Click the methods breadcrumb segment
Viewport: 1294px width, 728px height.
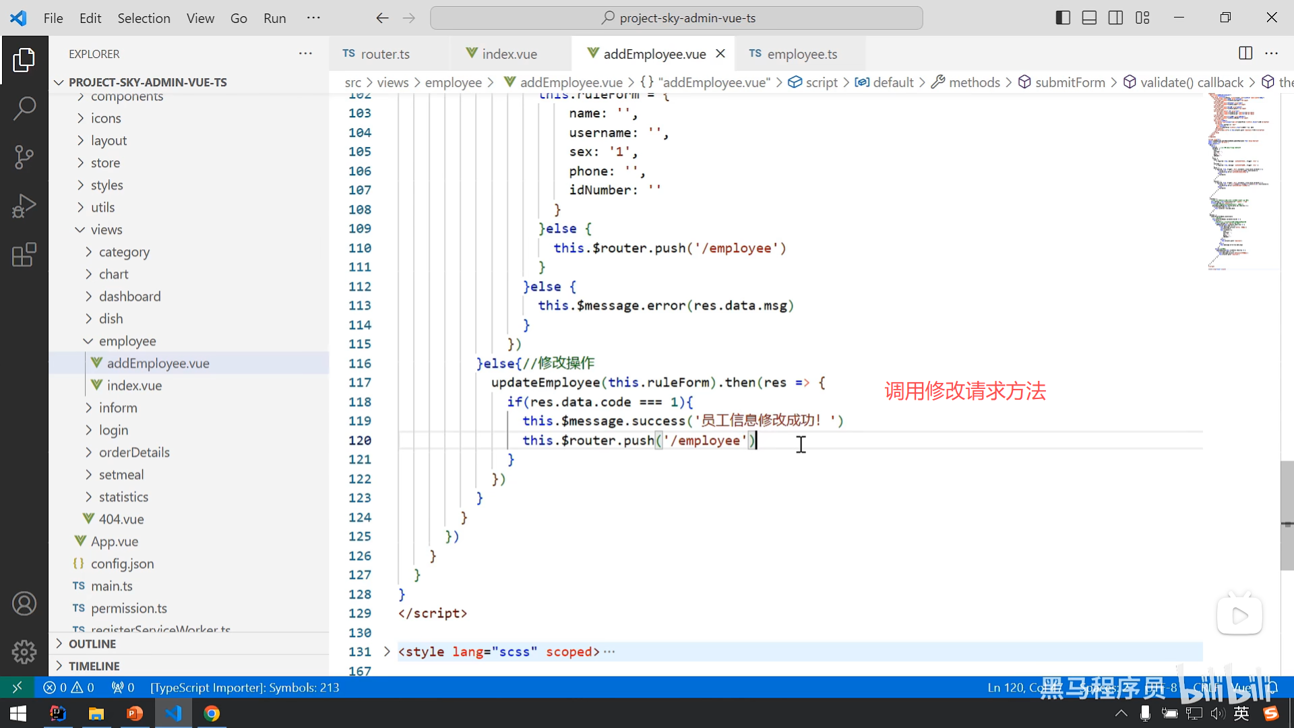974,82
